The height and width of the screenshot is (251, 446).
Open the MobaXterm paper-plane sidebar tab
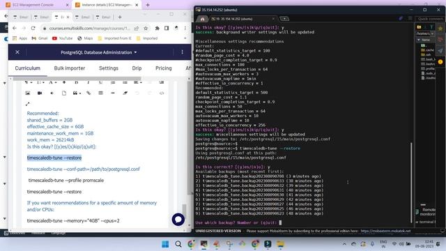tap(440, 51)
